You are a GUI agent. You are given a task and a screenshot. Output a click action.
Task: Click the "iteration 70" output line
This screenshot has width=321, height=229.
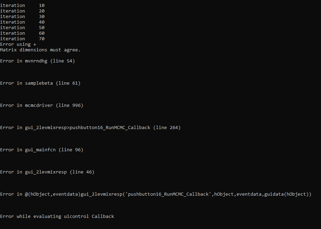click(x=22, y=39)
